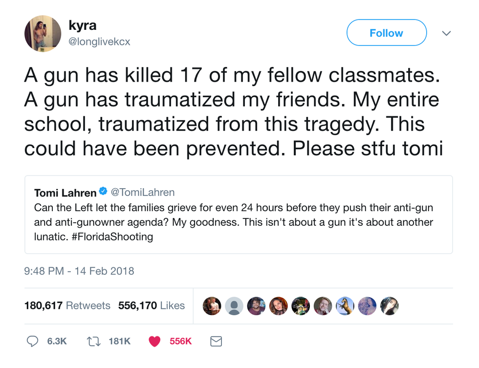Screen dimensions: 479x368
Task: Open the @TomiLahren handle in quote
Action: [143, 193]
